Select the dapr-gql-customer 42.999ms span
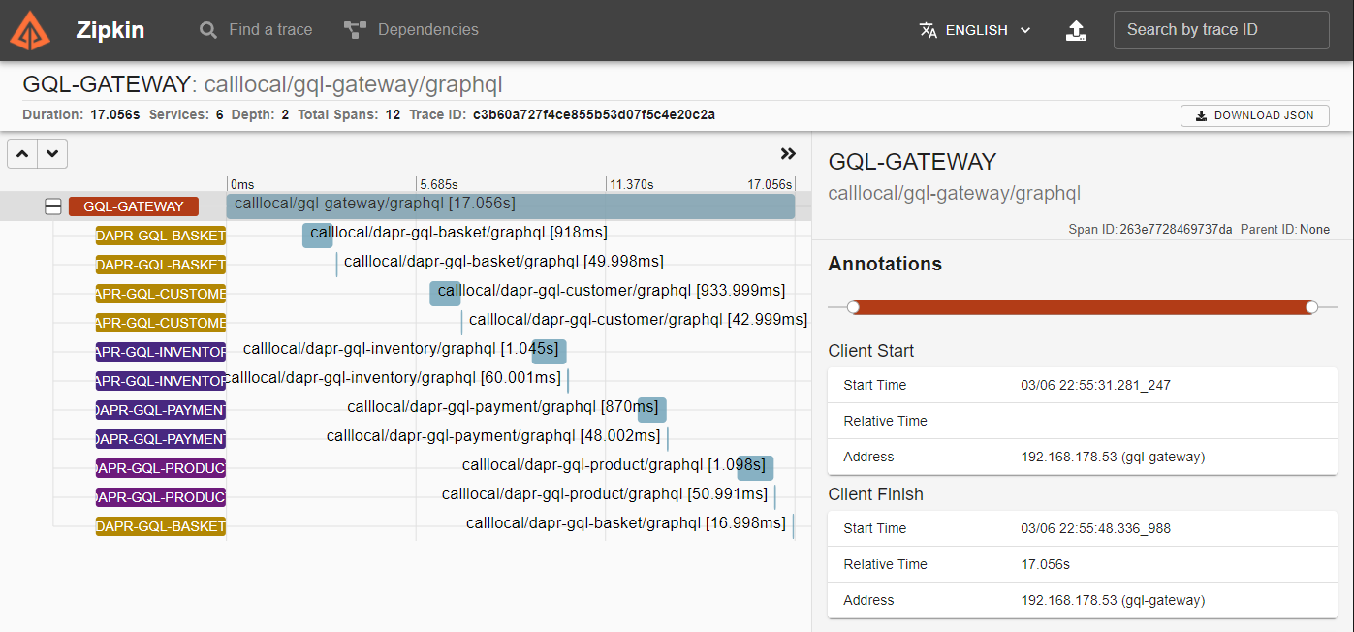This screenshot has height=632, width=1354. click(x=462, y=323)
